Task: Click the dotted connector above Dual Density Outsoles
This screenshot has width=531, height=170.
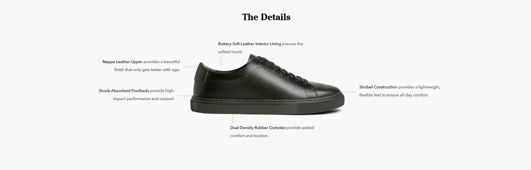Action: coord(233,119)
